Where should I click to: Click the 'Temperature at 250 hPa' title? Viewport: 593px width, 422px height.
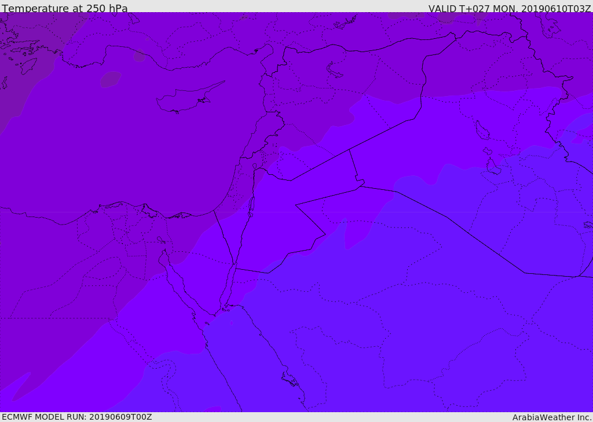65,8
